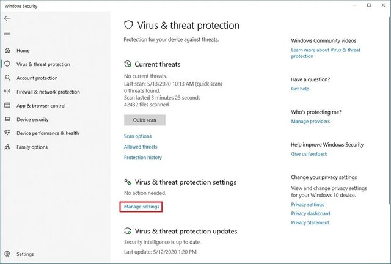View Allowed threats
The width and height of the screenshot is (391, 264).
tap(141, 147)
